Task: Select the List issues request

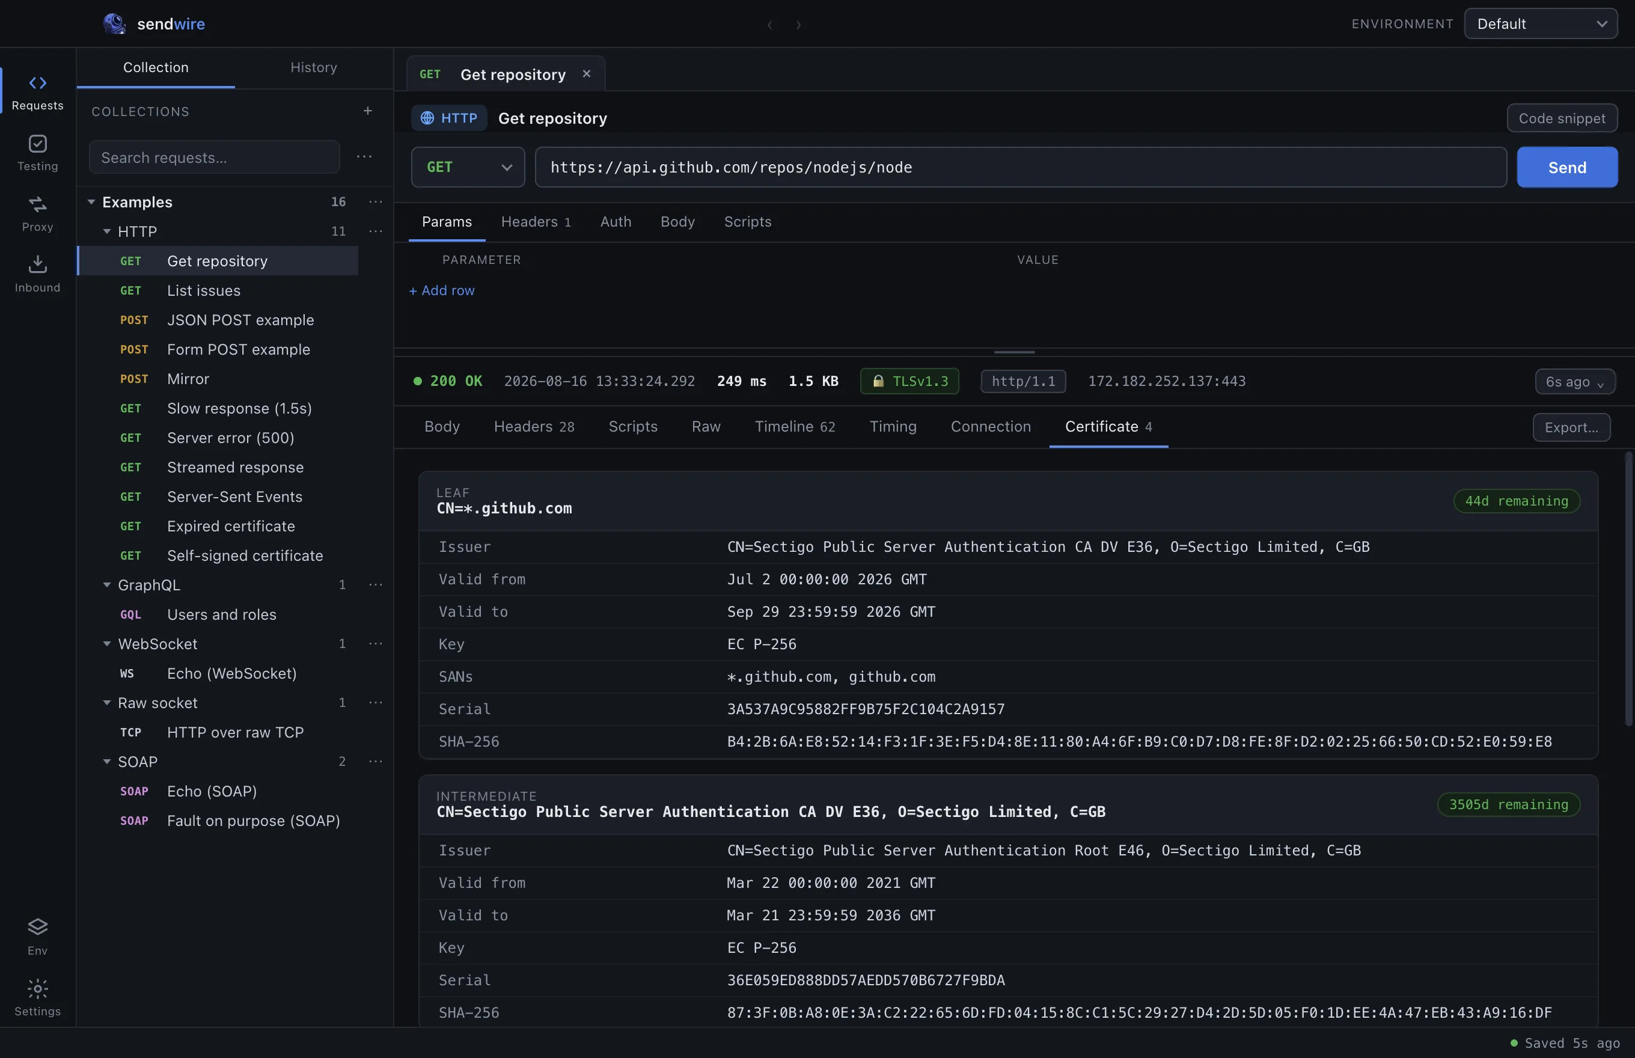Action: coord(218,290)
